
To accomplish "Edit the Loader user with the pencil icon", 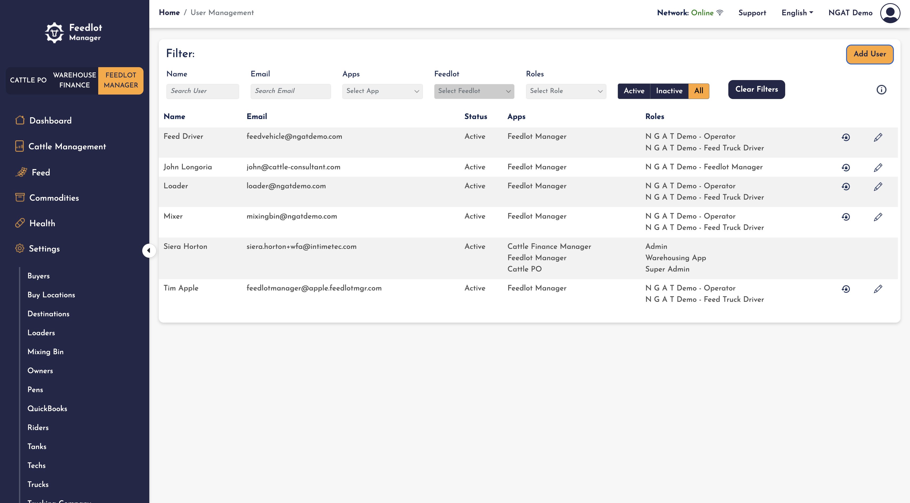I will coord(878,186).
